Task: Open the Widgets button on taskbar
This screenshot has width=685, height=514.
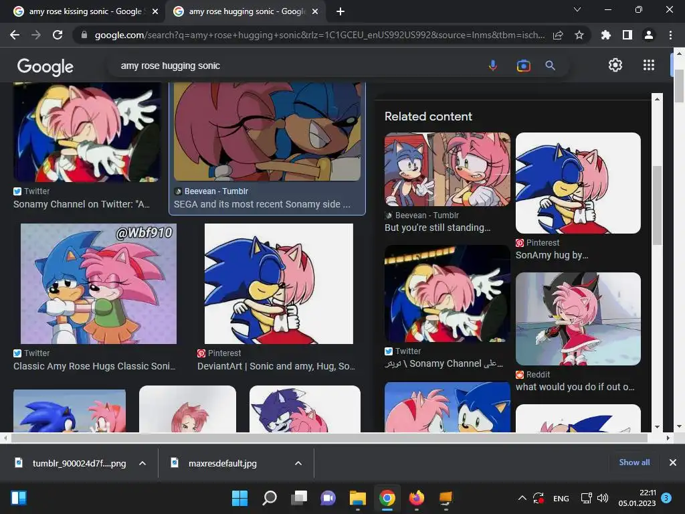Action: tap(18, 498)
